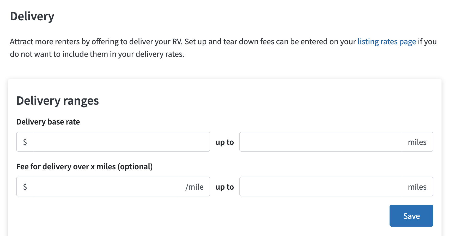Select the Delivery ranges heading
Screen dimensions: 449x236
click(x=58, y=101)
